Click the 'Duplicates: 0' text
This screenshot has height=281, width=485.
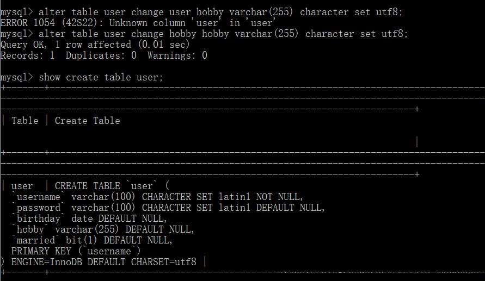(x=101, y=55)
